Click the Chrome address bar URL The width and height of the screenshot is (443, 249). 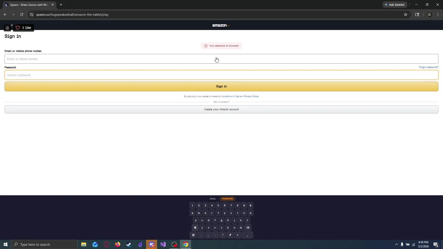(x=72, y=15)
